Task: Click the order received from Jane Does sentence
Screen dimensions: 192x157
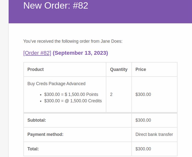Action: click(x=73, y=41)
